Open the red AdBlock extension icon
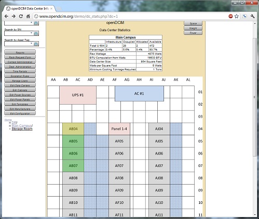Image resolution: width=259 pixels, height=219 pixels. coord(230,16)
